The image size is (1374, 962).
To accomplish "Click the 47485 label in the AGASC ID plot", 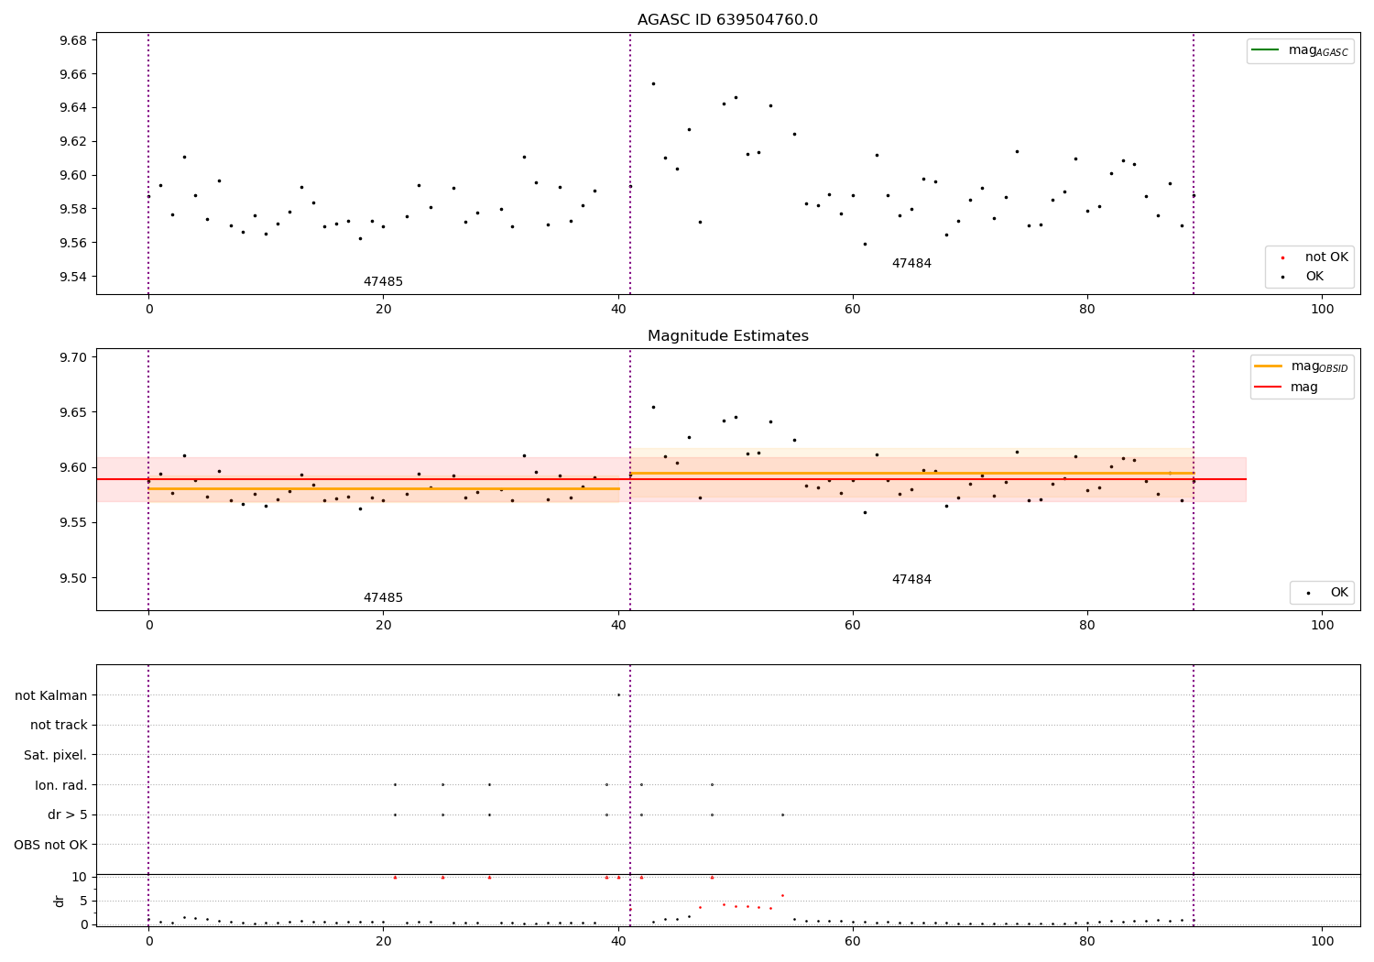I will coord(383,282).
